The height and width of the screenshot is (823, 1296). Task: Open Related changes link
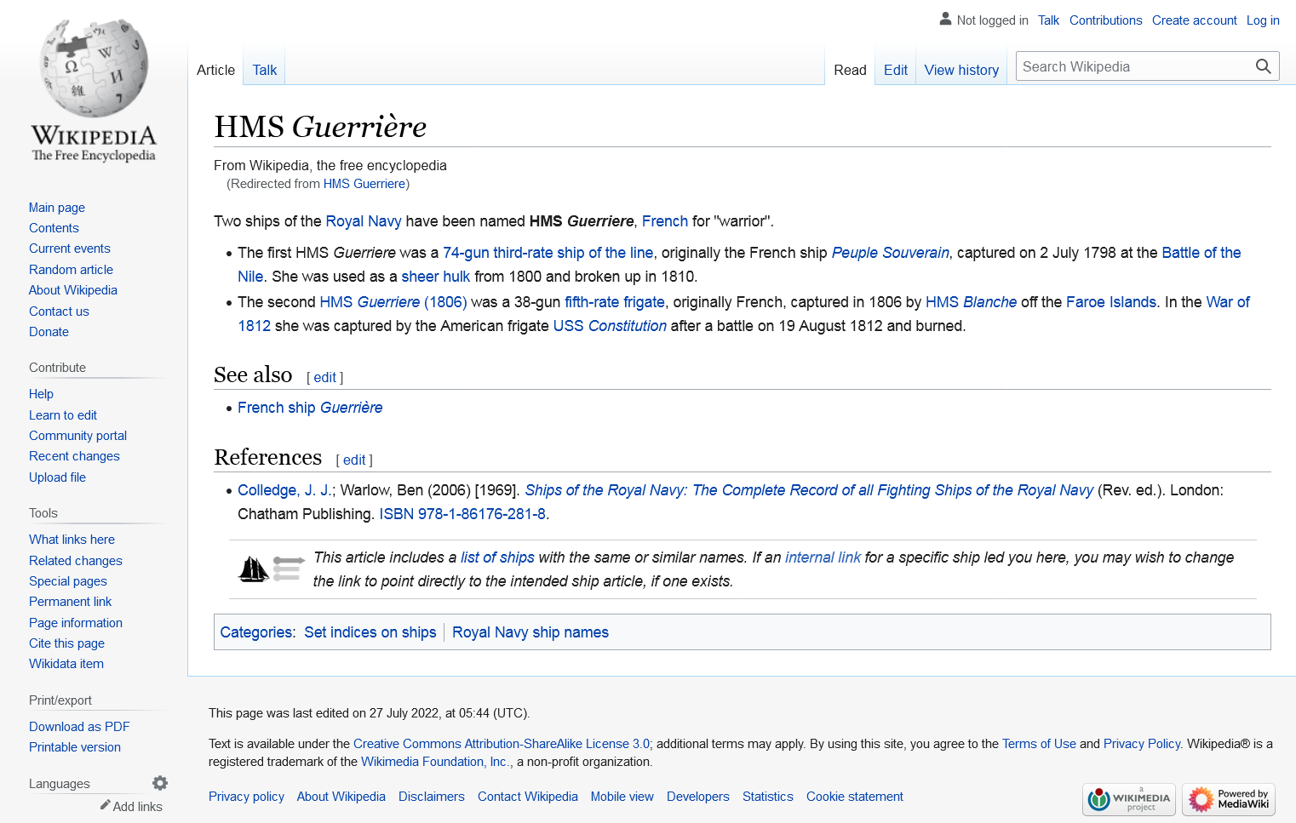pyautogui.click(x=76, y=561)
